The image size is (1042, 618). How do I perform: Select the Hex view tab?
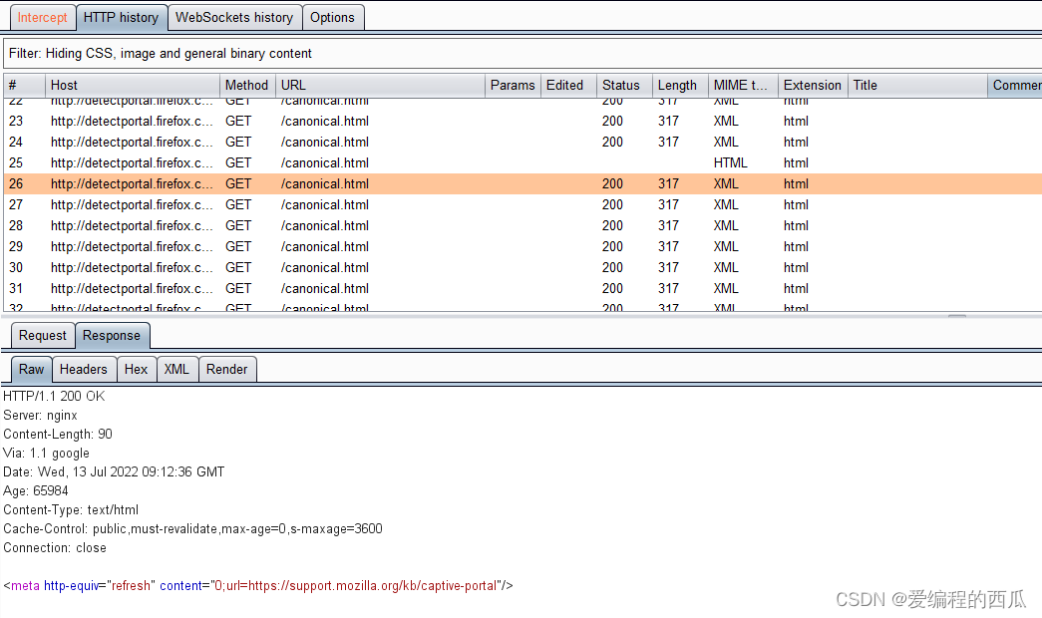click(137, 370)
